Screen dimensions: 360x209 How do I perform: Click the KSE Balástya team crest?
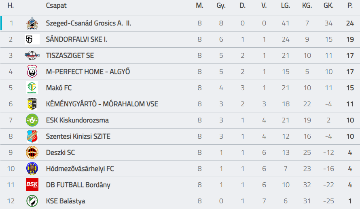32,201
